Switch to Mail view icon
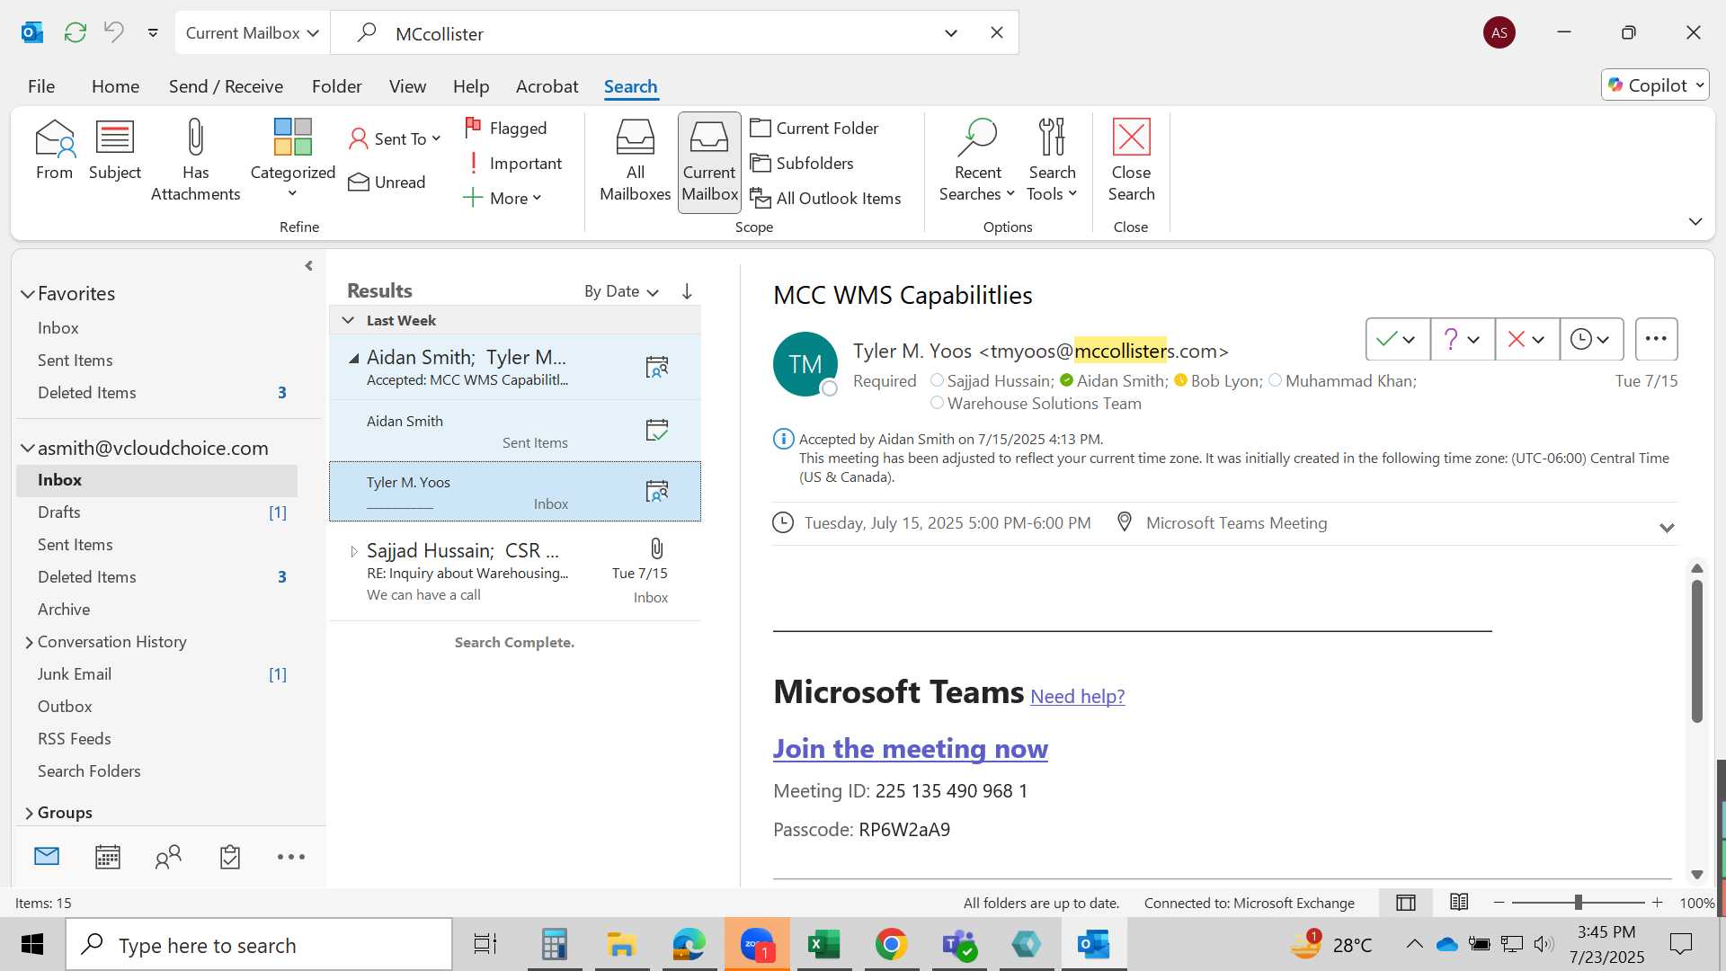Image resolution: width=1726 pixels, height=971 pixels. 47,857
